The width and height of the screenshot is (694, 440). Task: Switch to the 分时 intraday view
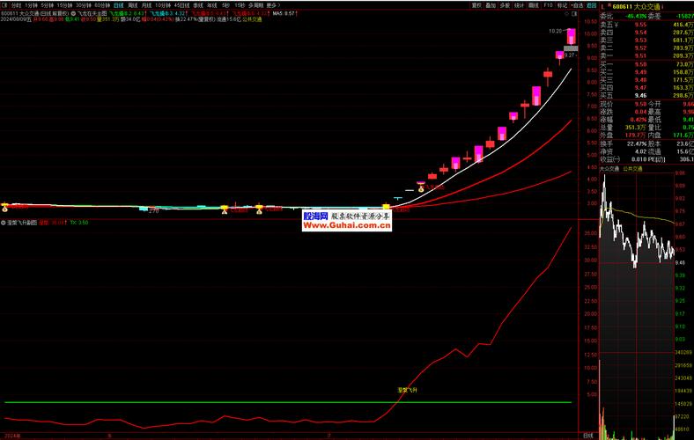click(x=16, y=5)
